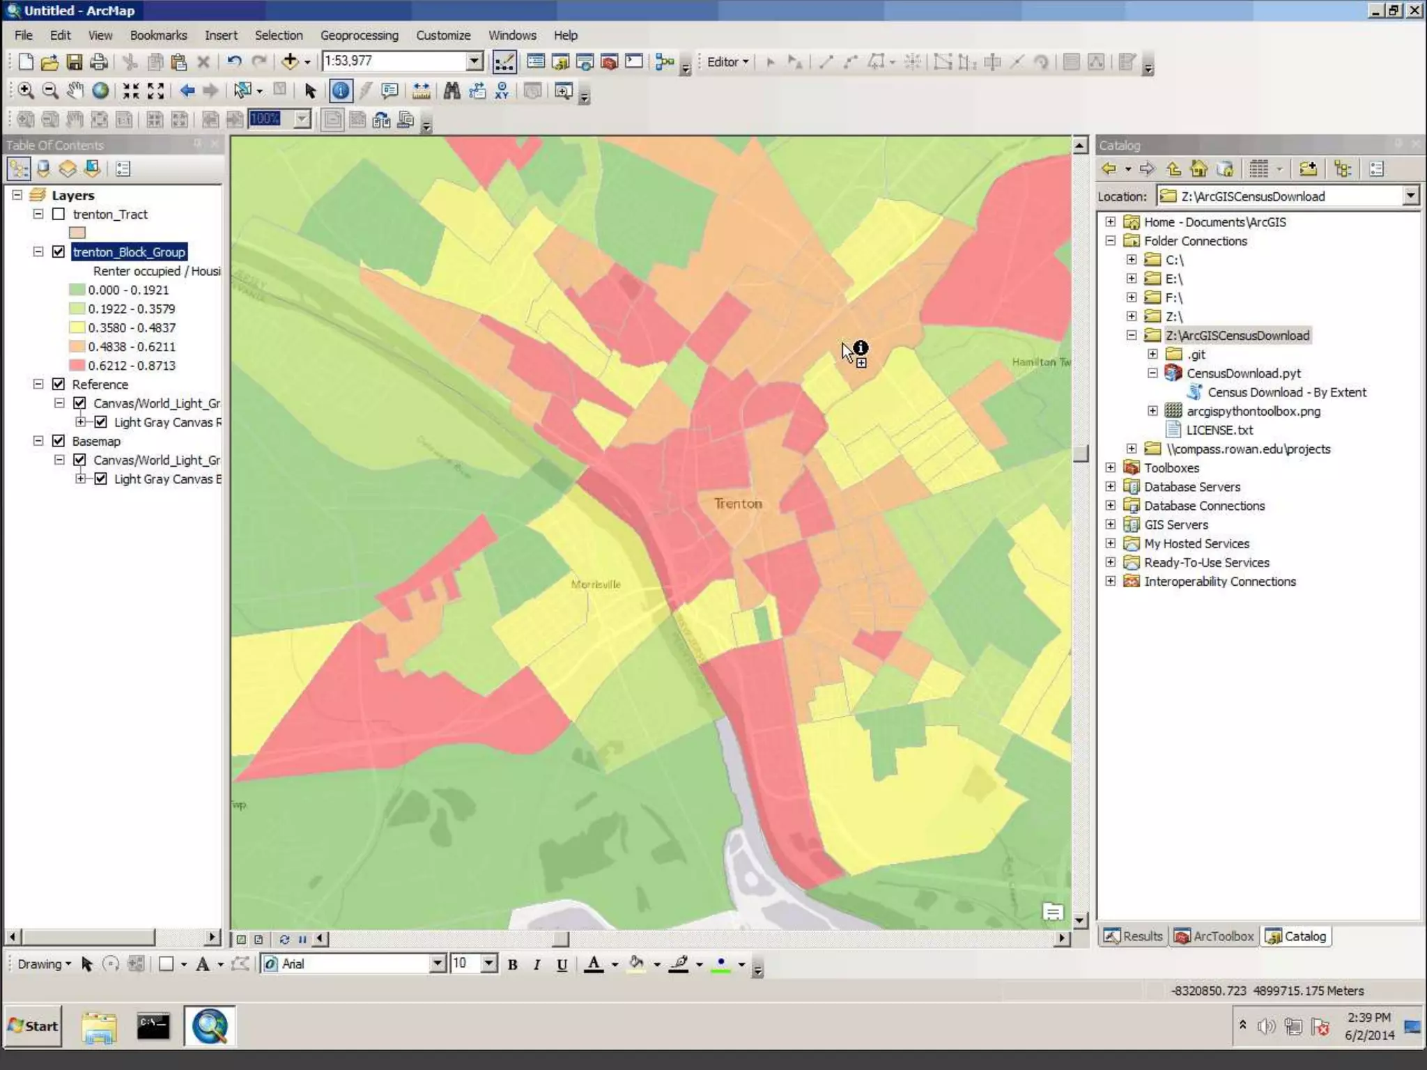
Task: Open Census Download - By Extent tool
Action: coord(1286,392)
